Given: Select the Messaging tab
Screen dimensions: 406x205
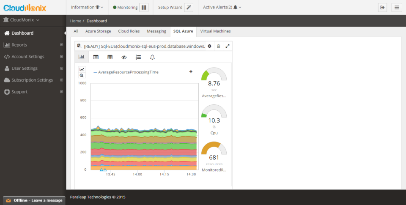Looking at the screenshot, I should click(x=156, y=31).
